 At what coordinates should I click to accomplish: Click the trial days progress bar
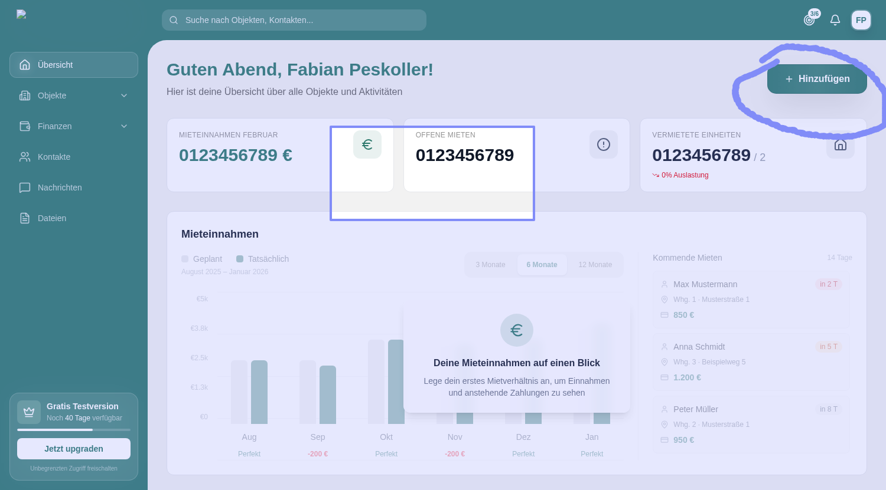[74, 430]
